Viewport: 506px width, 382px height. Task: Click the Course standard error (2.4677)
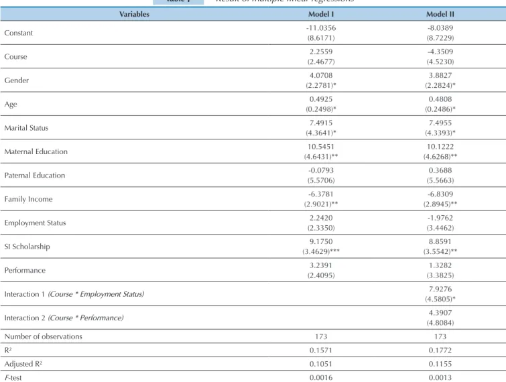(321, 62)
